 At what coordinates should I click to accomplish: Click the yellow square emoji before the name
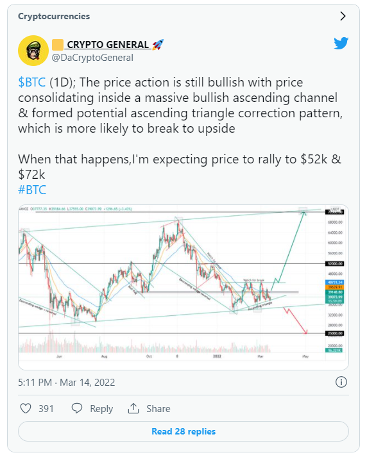pos(58,45)
